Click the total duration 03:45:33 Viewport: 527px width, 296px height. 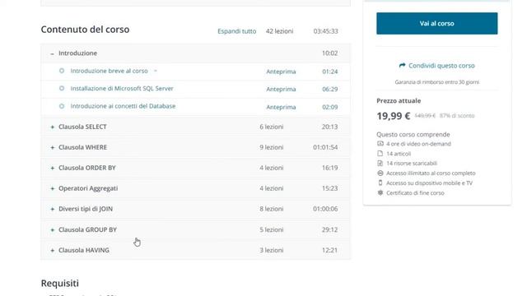point(326,31)
